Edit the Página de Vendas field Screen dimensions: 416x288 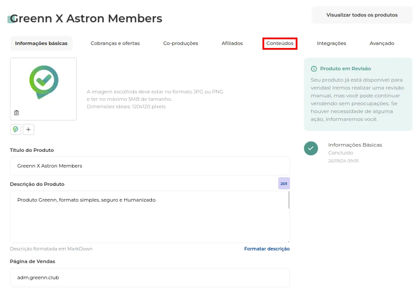point(150,278)
